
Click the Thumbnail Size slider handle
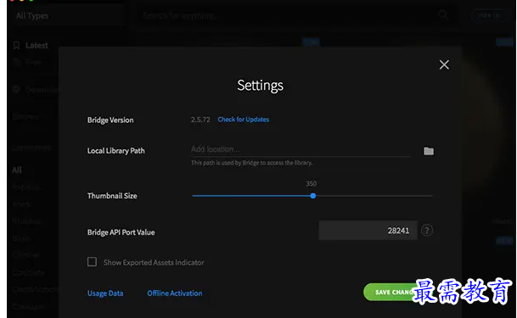313,196
